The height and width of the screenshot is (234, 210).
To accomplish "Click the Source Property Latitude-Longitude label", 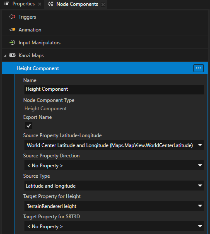I will pyautogui.click(x=63, y=135).
